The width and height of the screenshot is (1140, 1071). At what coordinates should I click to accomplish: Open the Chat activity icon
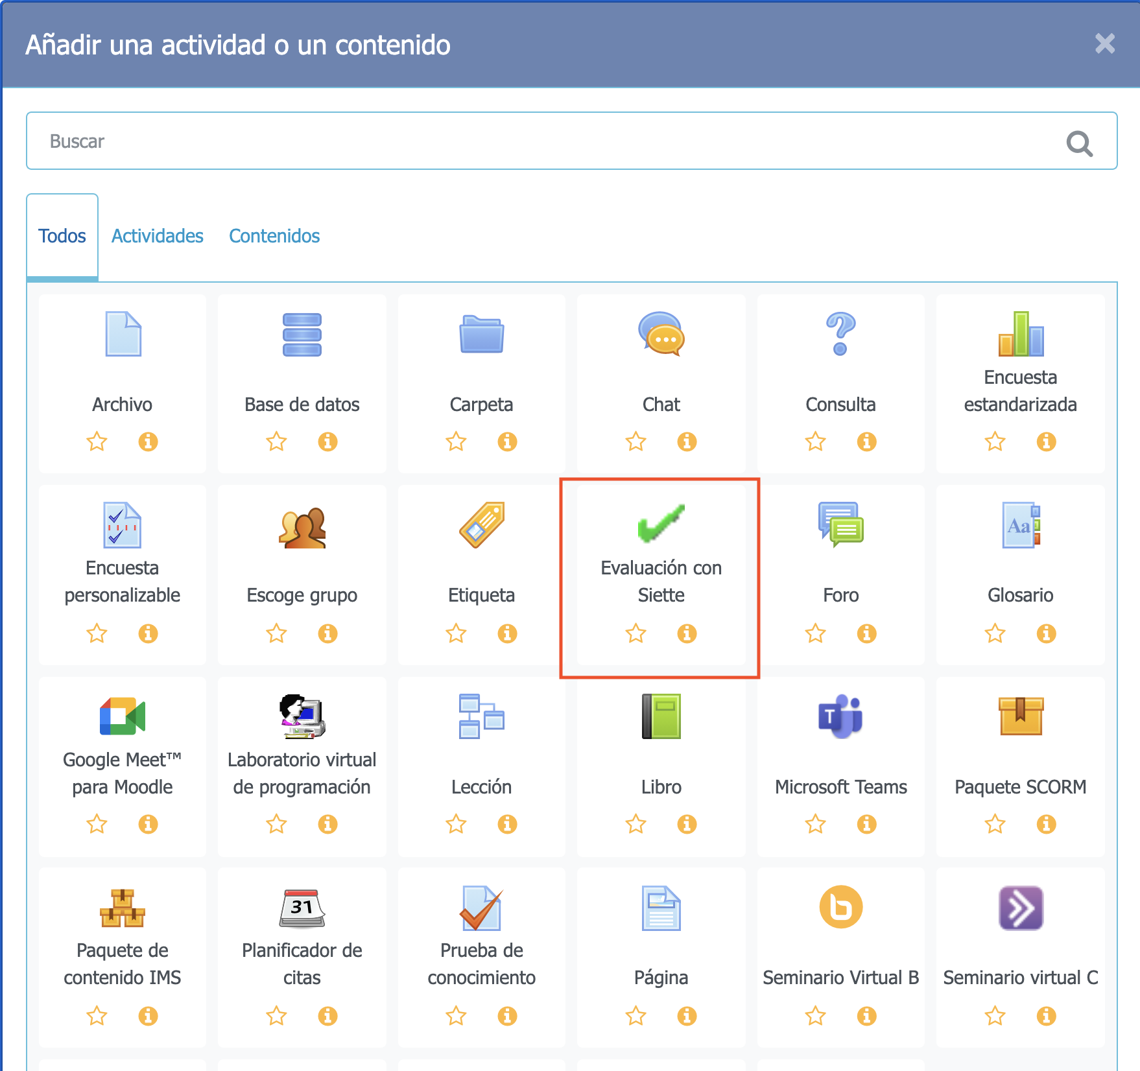(x=661, y=335)
